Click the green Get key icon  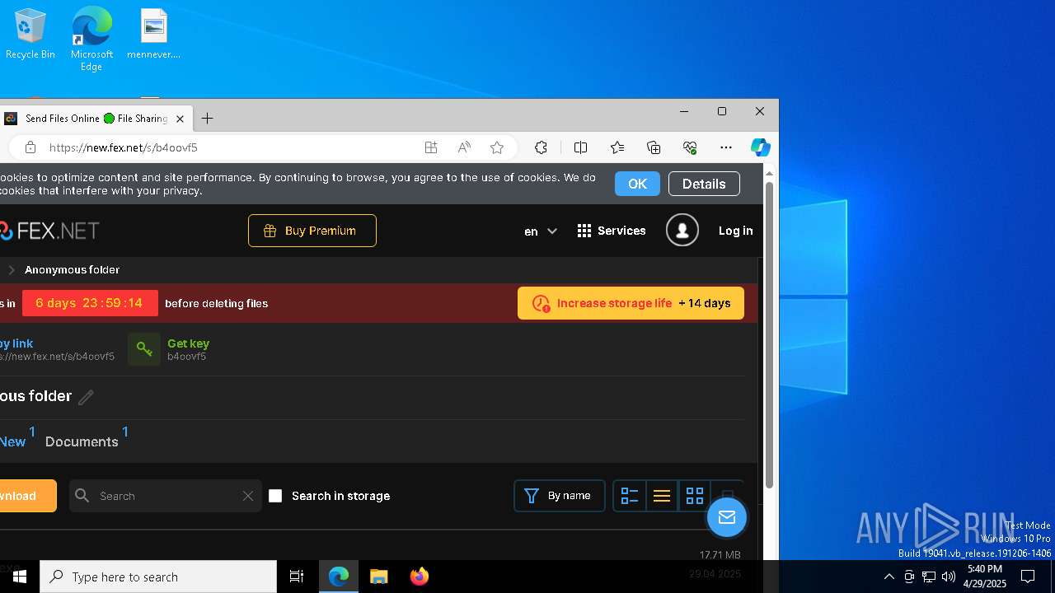[144, 349]
